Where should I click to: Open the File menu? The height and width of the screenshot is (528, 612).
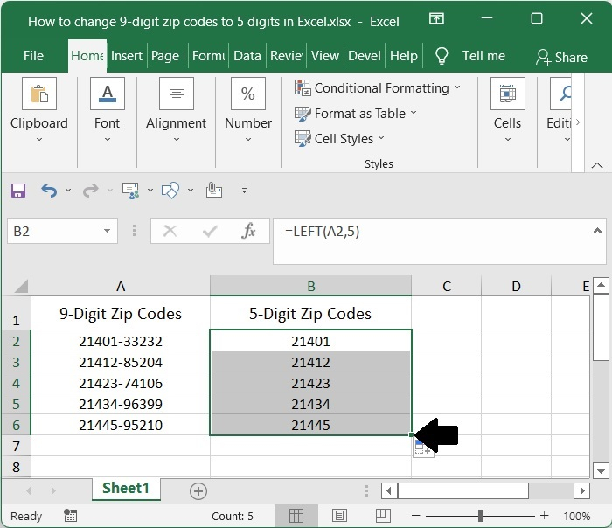point(33,56)
